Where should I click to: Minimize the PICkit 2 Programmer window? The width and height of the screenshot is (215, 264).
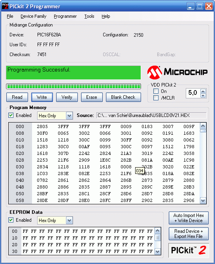point(190,6)
